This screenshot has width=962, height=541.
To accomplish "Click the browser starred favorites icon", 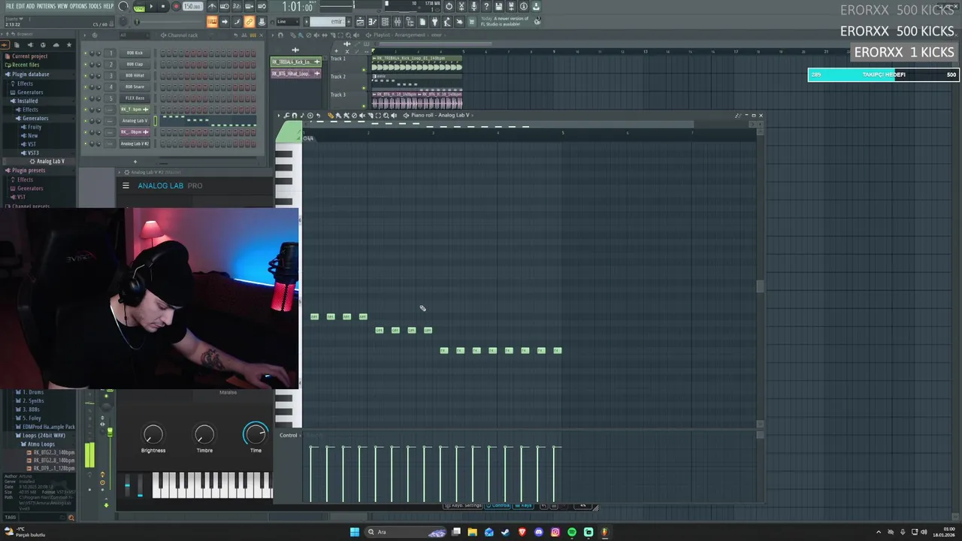I will point(68,44).
